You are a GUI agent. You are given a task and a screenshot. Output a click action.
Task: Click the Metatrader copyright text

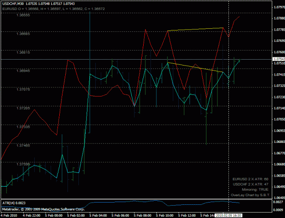coord(43,209)
